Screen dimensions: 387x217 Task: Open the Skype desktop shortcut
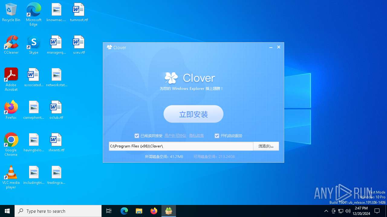tap(34, 45)
